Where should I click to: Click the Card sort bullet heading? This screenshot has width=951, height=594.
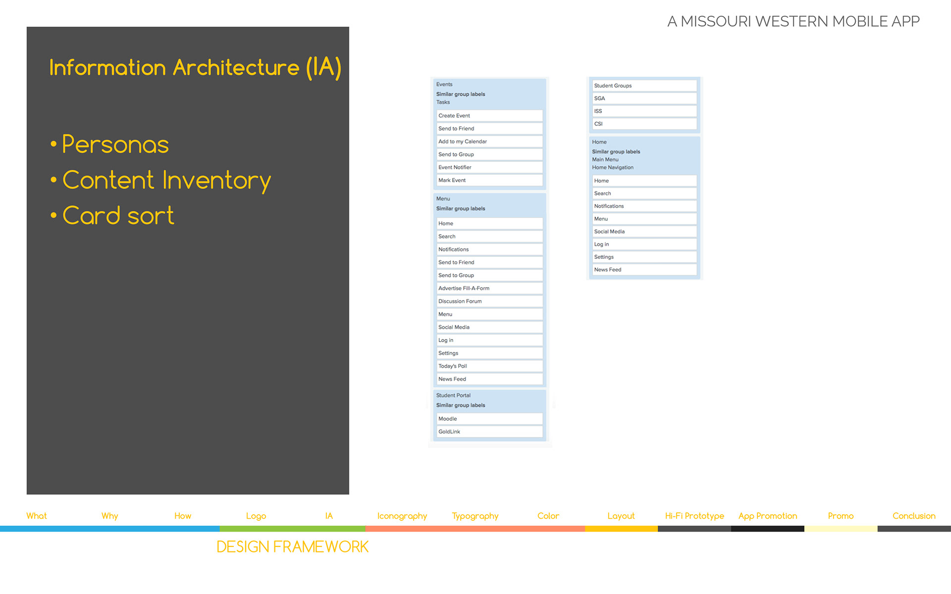(118, 216)
